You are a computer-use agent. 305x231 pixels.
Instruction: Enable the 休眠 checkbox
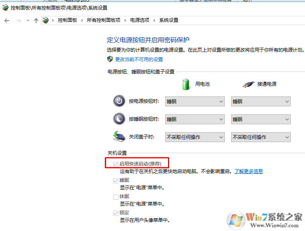pos(116,197)
